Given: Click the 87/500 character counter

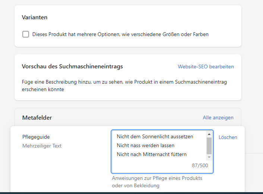Looking at the screenshot, I should click(200, 165).
